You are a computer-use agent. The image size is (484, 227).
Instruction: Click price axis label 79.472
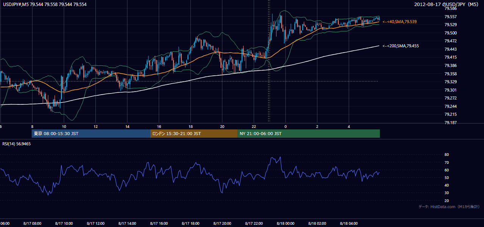pos(451,41)
